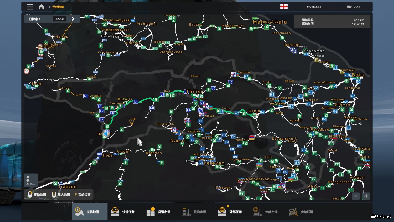Viewport: 394px width, 222px height.
Task: Open the map legend list button
Action: click(31, 180)
